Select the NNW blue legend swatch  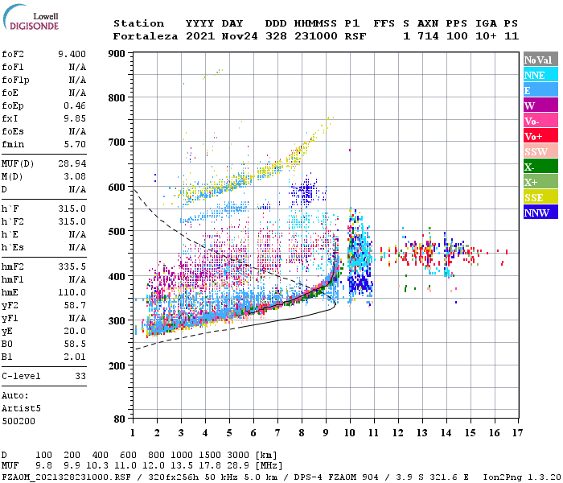[540, 212]
